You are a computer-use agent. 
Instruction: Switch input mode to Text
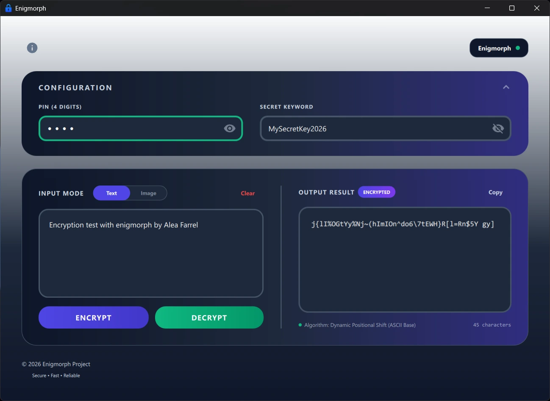111,193
